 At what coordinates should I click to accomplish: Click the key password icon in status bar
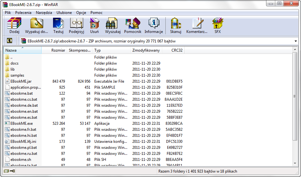click(12, 171)
